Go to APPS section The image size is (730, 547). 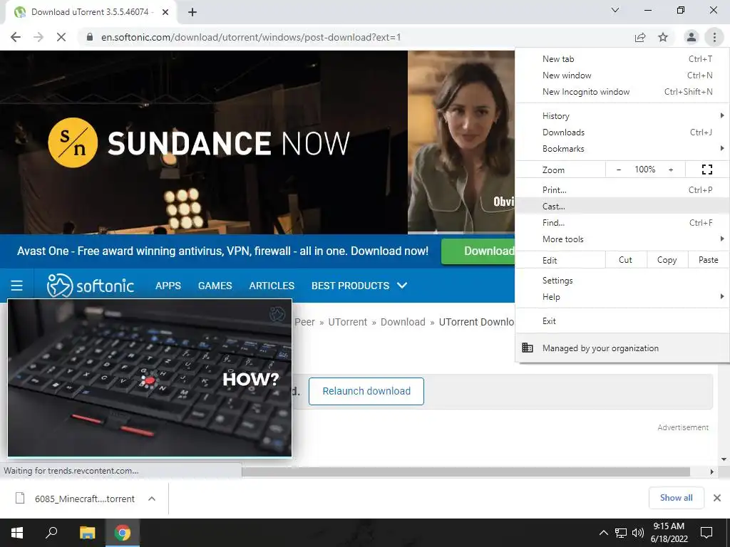click(x=168, y=286)
